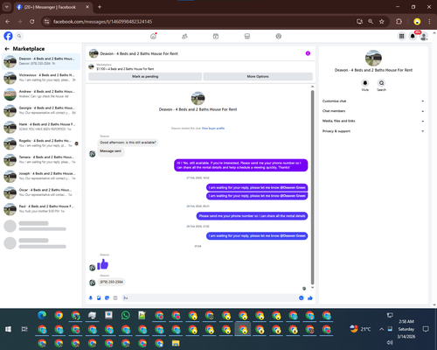Click the phone number message from Deavon
437x350 pixels.
click(111, 282)
